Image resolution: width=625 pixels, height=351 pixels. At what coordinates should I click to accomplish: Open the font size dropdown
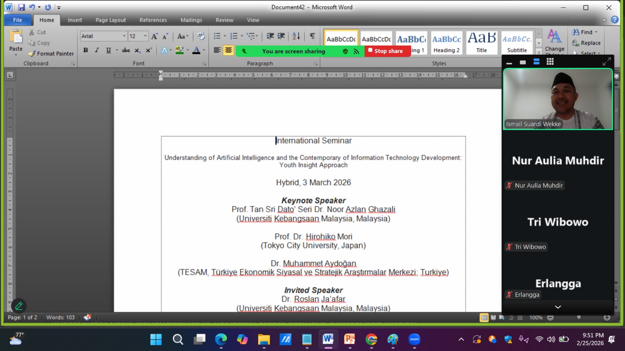(x=145, y=36)
